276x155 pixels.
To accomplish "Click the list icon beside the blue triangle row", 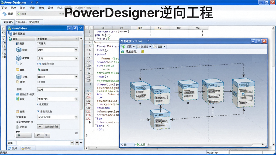I will coord(17,111).
